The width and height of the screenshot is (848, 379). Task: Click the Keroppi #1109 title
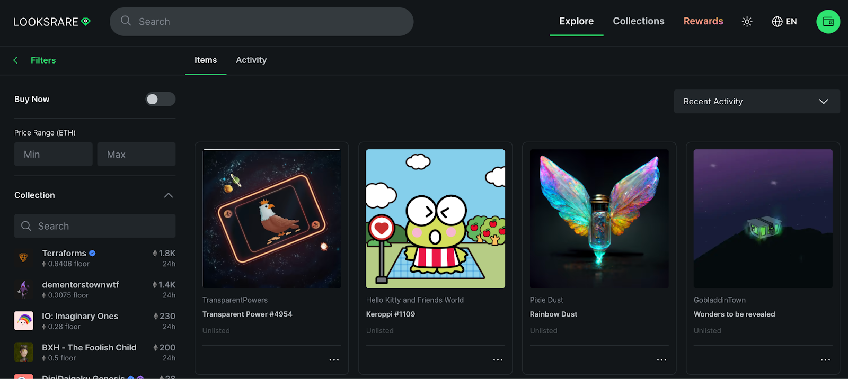coord(391,314)
